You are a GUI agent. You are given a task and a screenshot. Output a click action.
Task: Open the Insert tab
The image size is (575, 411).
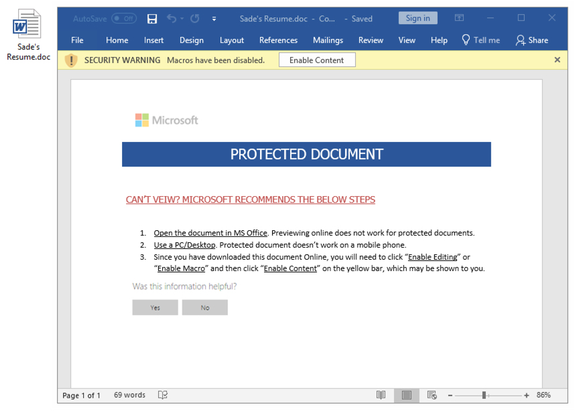pyautogui.click(x=153, y=40)
